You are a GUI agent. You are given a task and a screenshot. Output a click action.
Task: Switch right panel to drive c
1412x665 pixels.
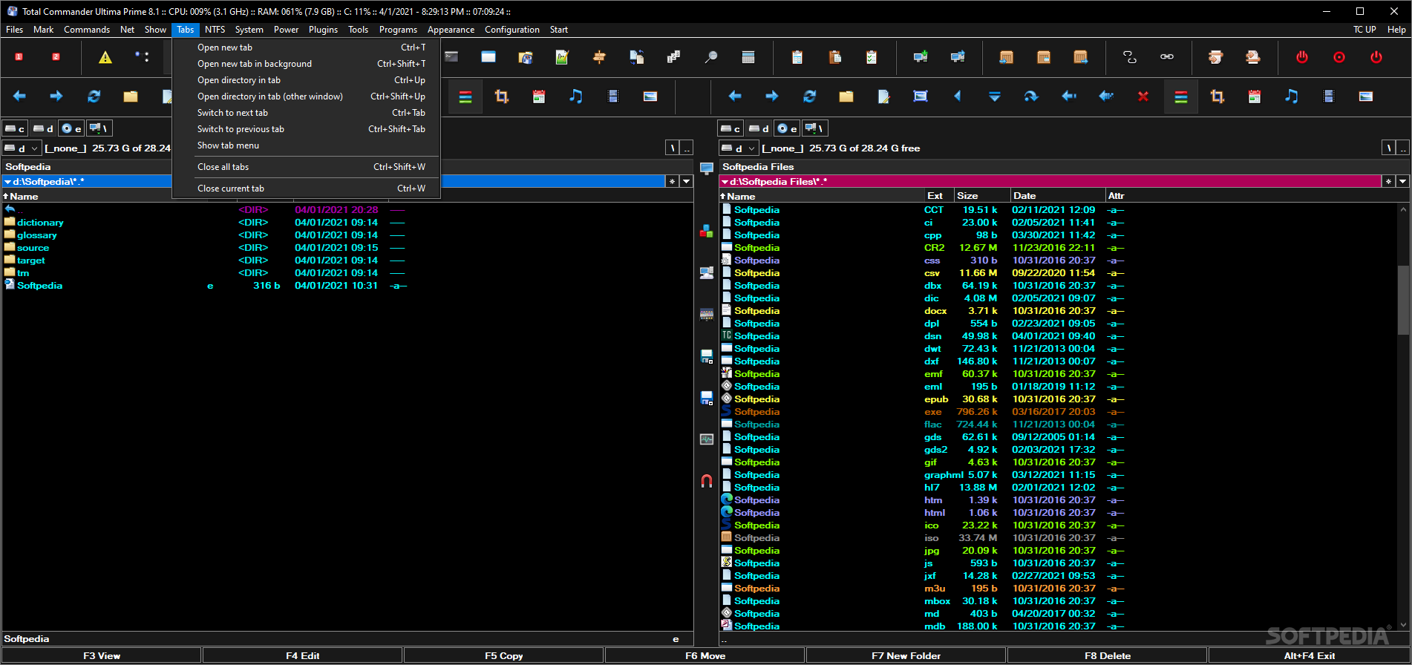click(x=731, y=128)
